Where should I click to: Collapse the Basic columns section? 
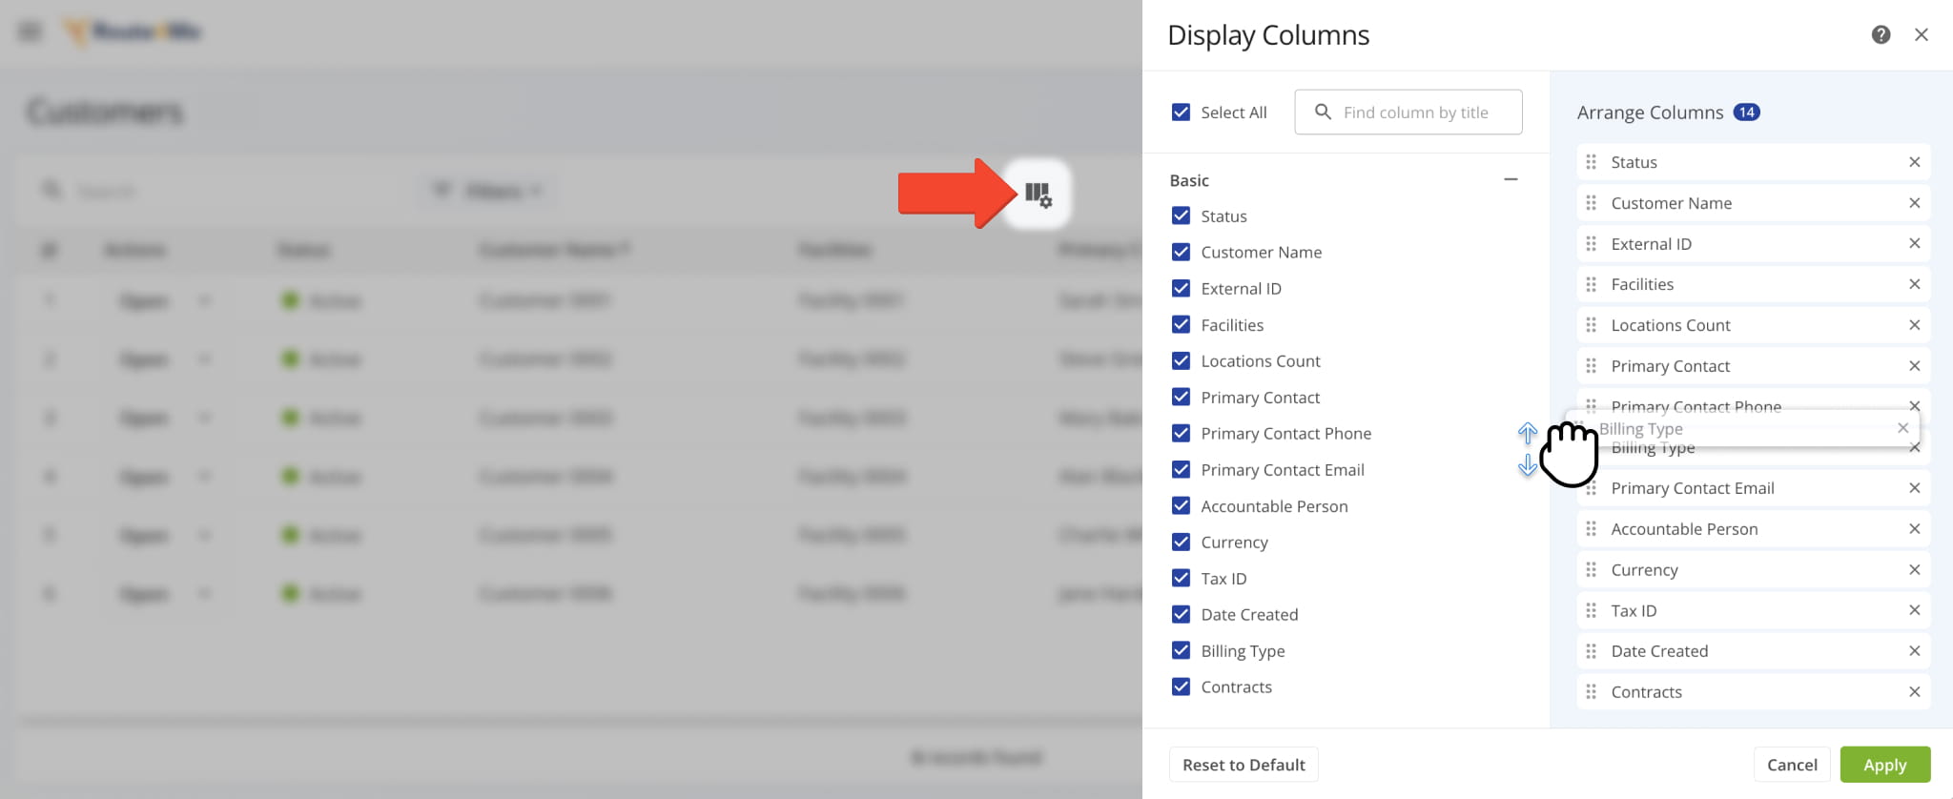click(x=1511, y=179)
